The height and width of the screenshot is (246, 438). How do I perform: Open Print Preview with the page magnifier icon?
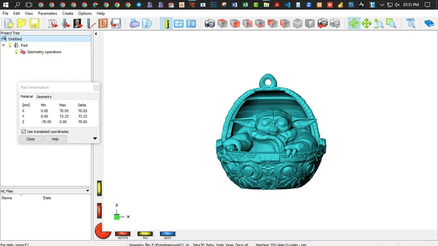(147, 24)
